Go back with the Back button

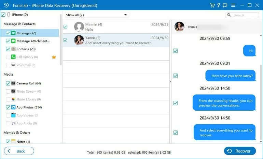pos(19,151)
